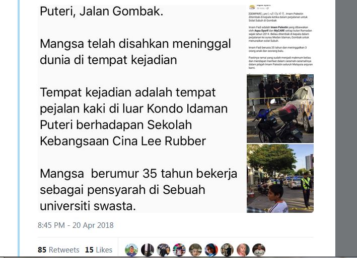This screenshot has width=357, height=258.
Task: Click the gray area right of tweet
Action: point(346,128)
